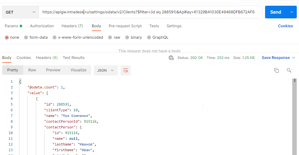
Task: Select the none body radio button
Action: pos(7,37)
